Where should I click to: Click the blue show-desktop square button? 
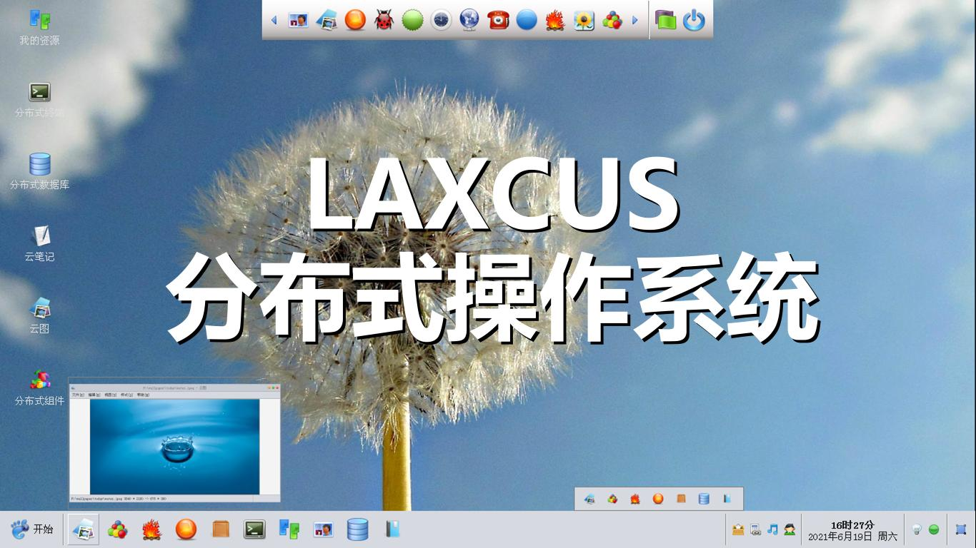tap(961, 529)
